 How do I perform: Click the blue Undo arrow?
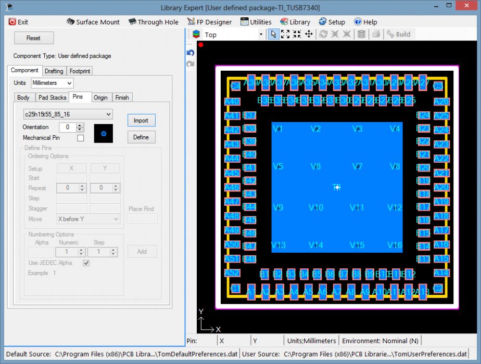coord(191,53)
